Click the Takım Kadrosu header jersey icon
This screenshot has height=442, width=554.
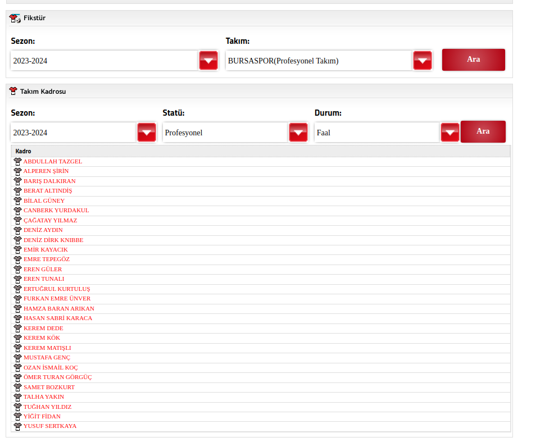[13, 91]
